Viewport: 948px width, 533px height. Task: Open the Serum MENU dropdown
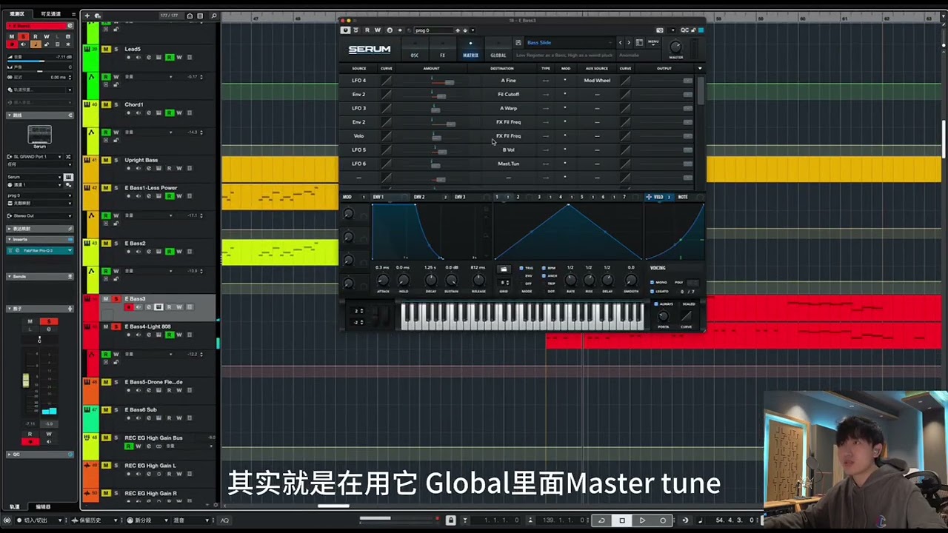653,43
